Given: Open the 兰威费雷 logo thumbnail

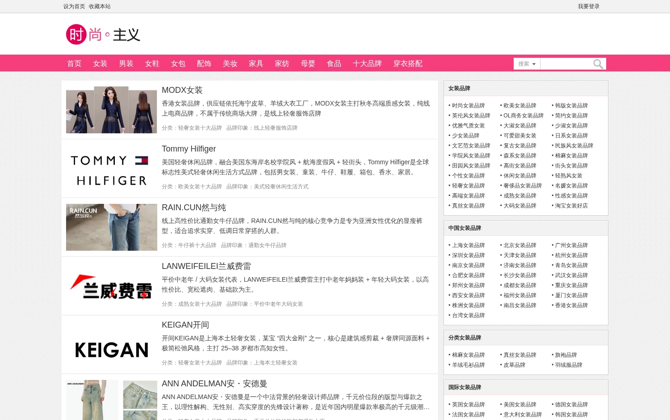Looking at the screenshot, I should click(112, 286).
